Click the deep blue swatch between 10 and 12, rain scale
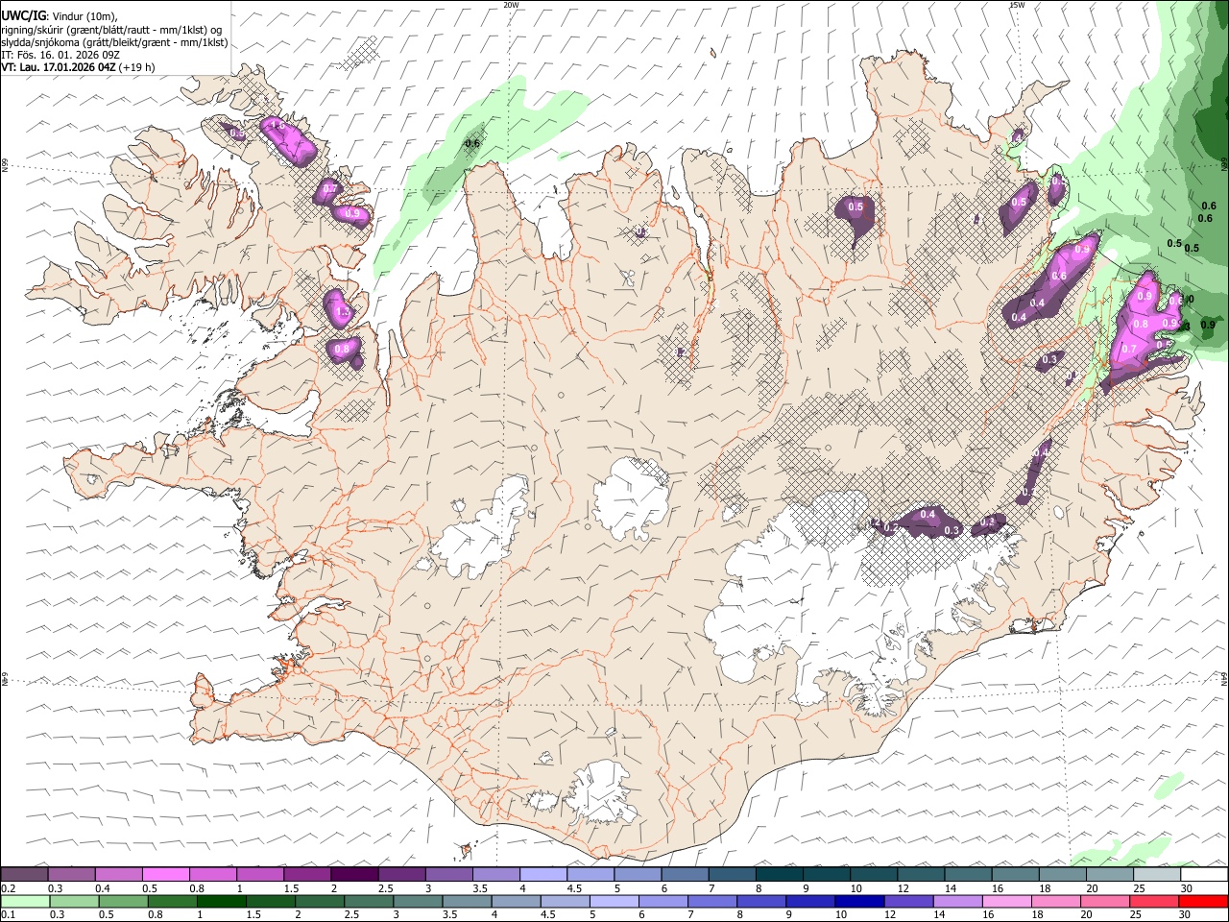 (859, 902)
